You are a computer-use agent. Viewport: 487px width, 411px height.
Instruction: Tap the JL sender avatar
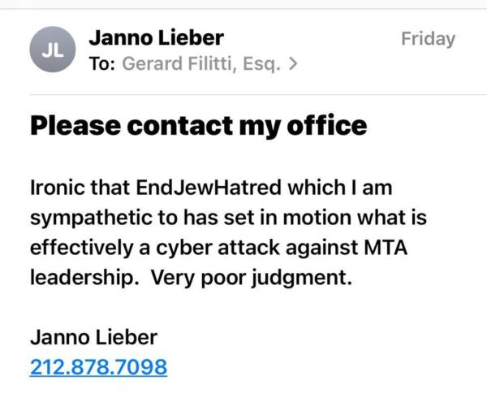[x=50, y=50]
